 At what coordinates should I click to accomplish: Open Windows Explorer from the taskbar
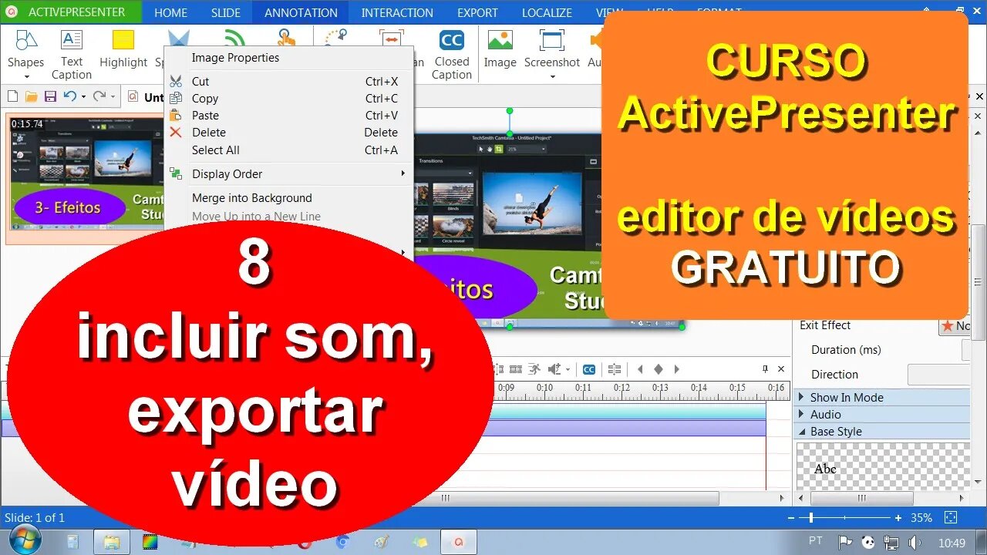click(112, 542)
